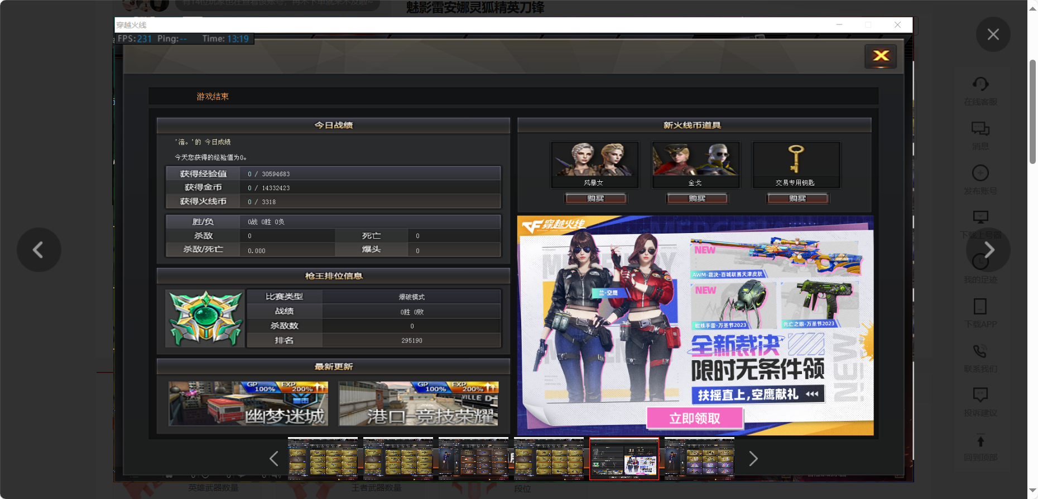
Task: Click the 今日战绩 section header
Action: [x=333, y=125]
